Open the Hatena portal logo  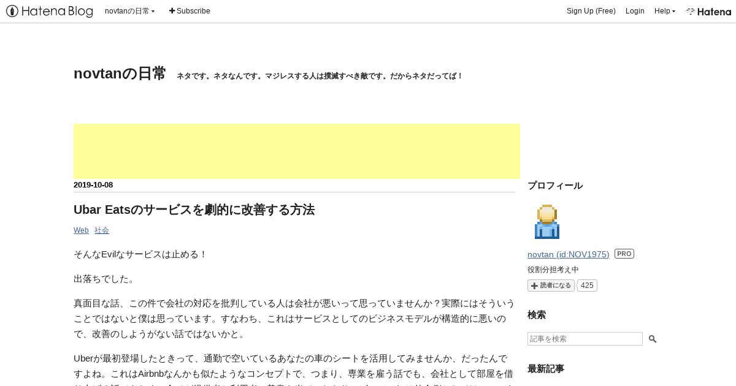[x=708, y=11]
